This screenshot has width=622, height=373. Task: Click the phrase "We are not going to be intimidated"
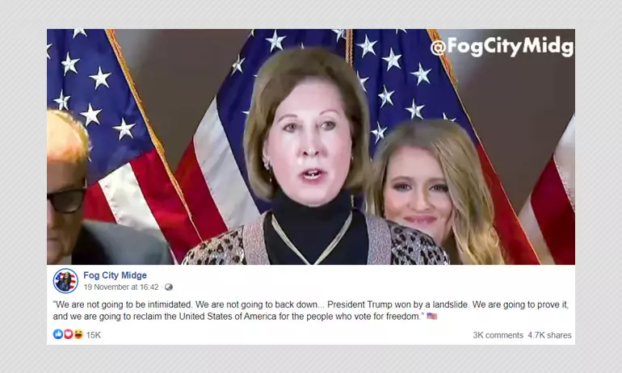tap(123, 305)
